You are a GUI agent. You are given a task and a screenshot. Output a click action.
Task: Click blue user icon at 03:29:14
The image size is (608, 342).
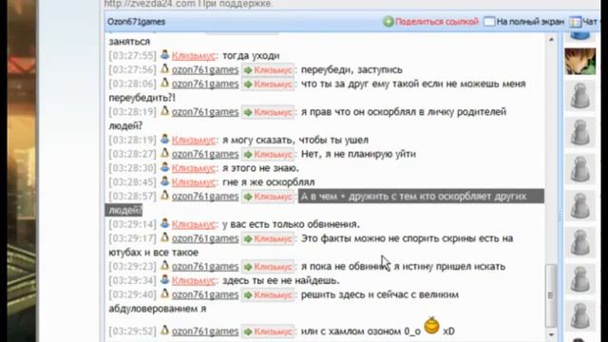point(164,223)
